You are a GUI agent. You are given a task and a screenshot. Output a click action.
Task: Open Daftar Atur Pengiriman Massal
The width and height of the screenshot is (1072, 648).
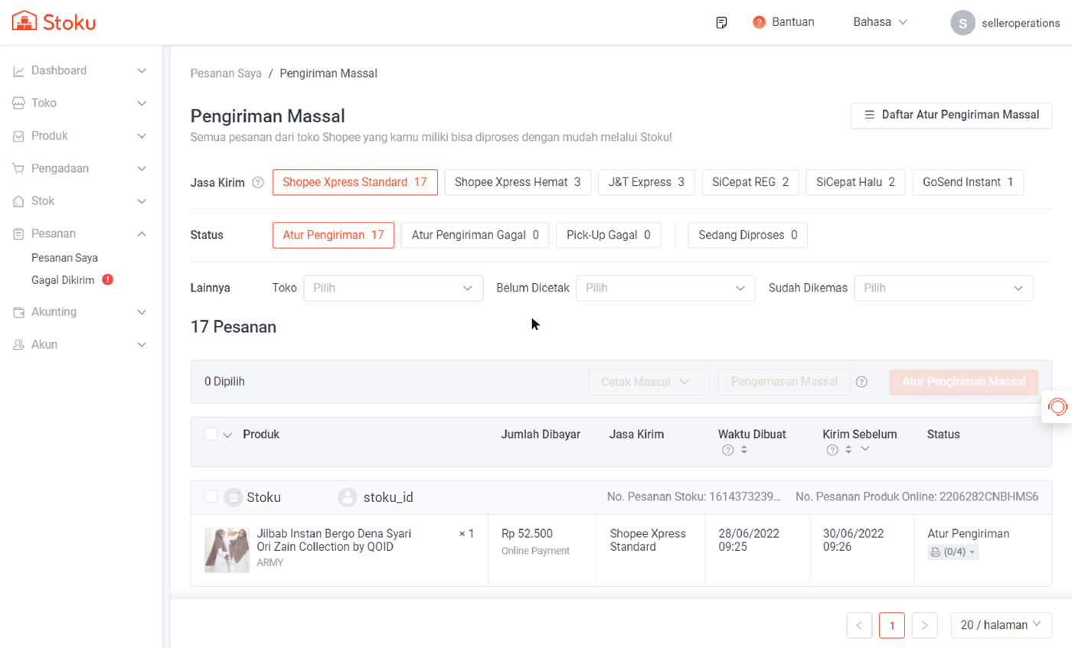[951, 115]
